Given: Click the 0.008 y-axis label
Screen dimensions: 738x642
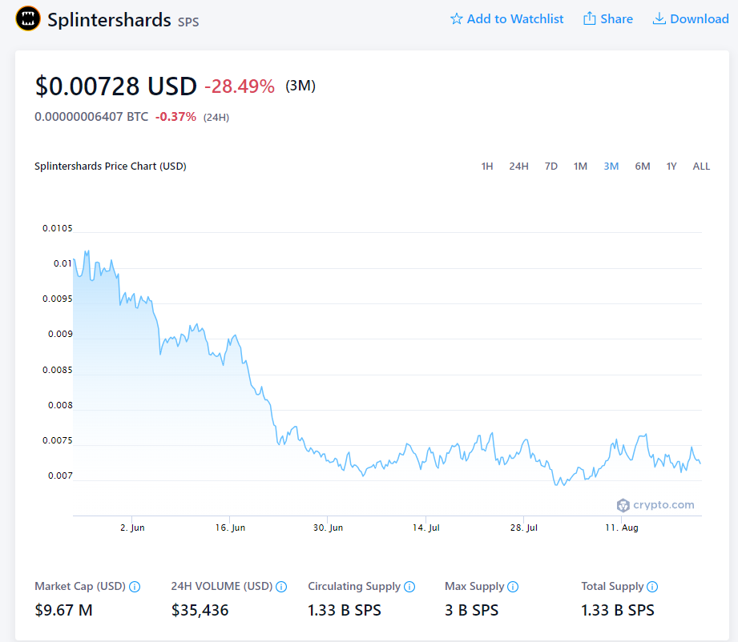Looking at the screenshot, I should 60,405.
